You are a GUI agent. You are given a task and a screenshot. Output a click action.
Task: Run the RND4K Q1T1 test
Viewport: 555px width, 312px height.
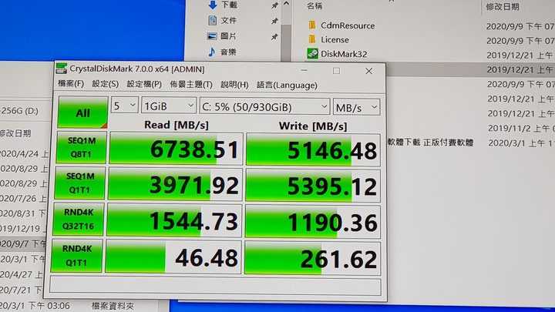(x=76, y=256)
